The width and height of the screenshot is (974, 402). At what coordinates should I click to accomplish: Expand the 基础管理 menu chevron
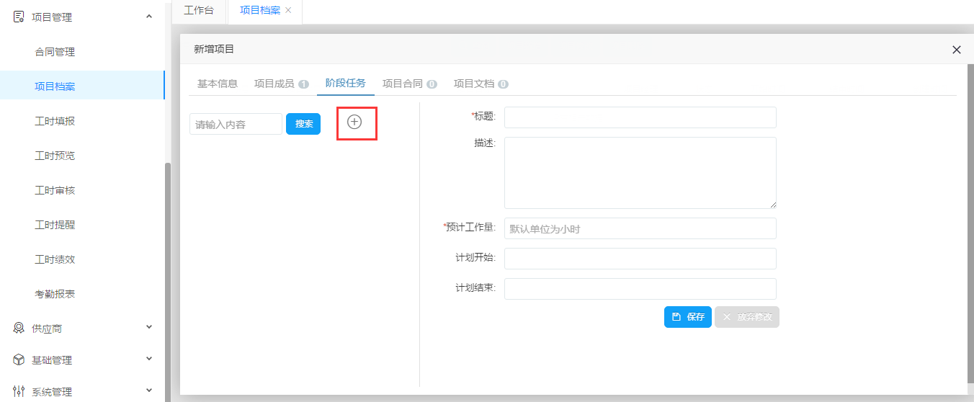point(149,359)
